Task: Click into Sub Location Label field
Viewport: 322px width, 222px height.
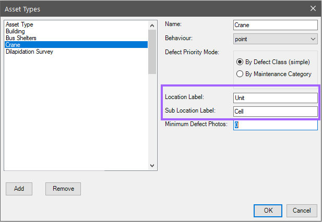Action: [x=275, y=112]
